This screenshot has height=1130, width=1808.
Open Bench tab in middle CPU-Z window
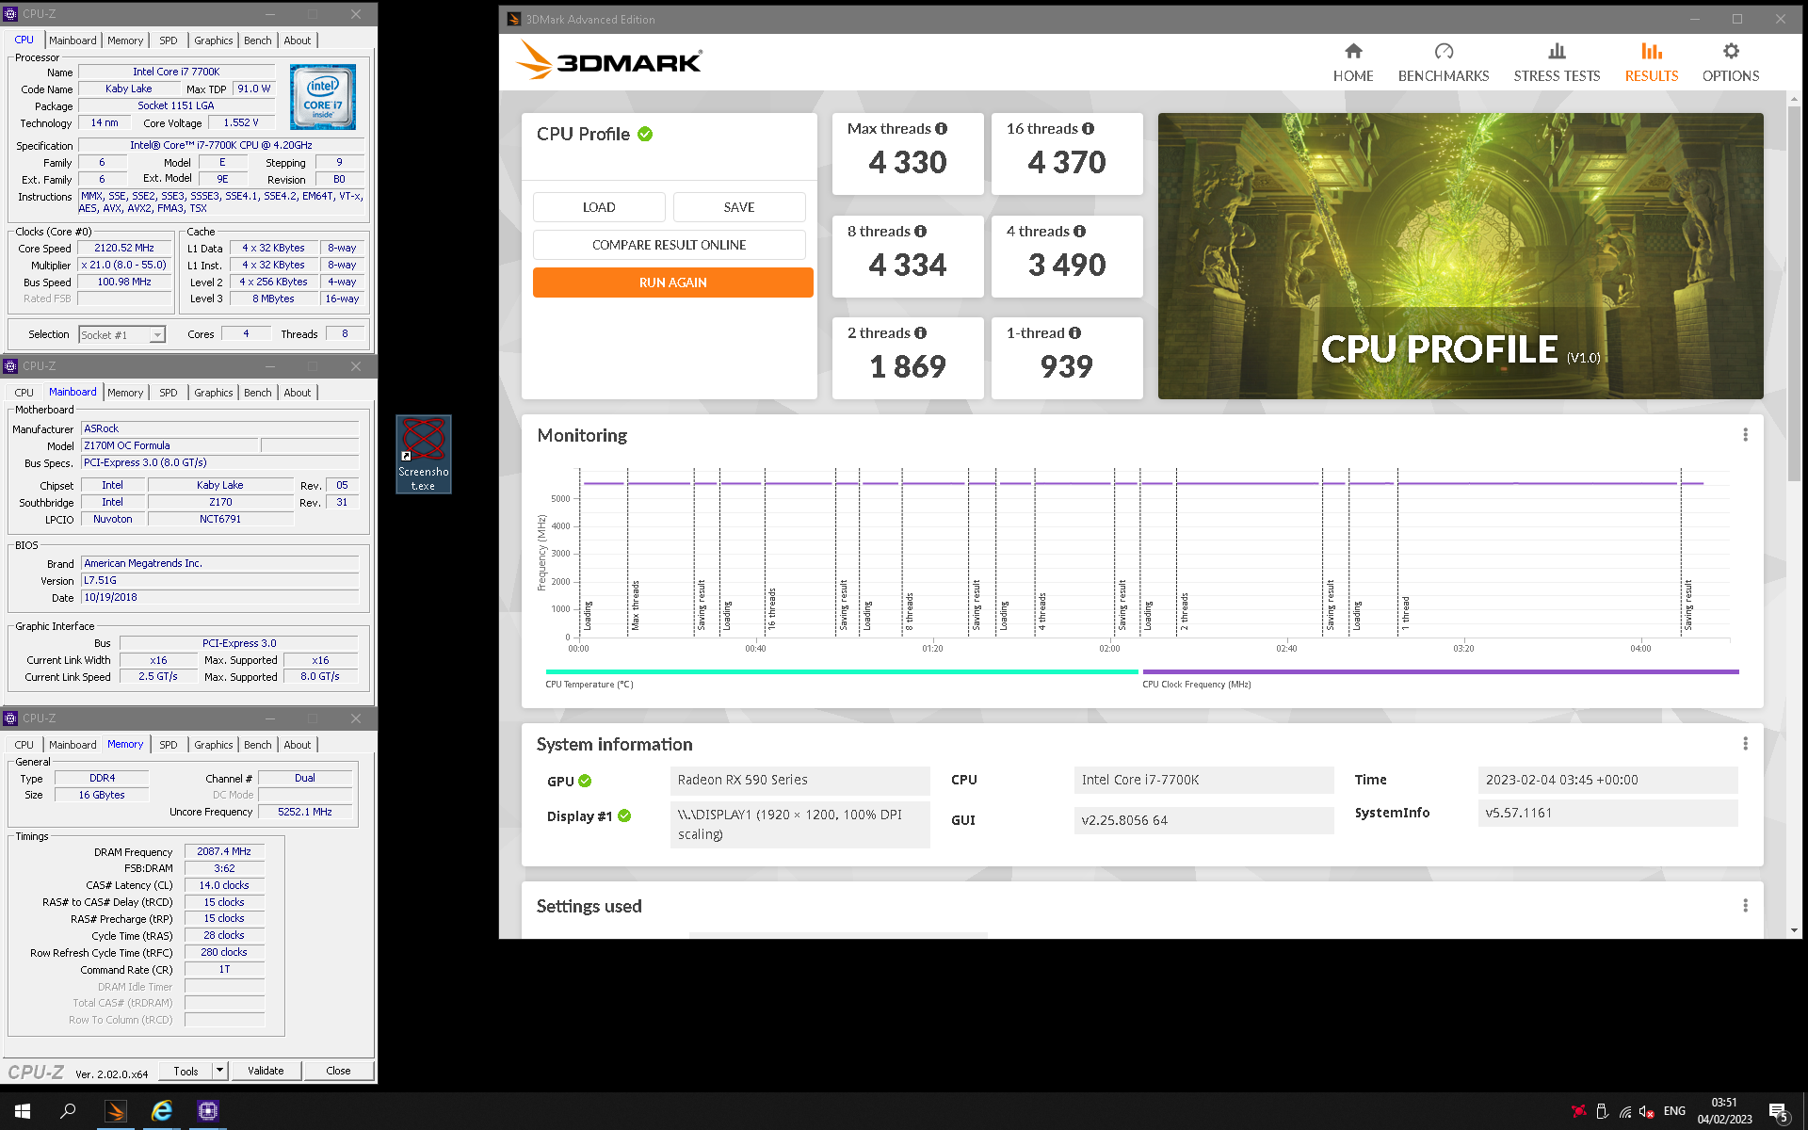click(x=258, y=393)
